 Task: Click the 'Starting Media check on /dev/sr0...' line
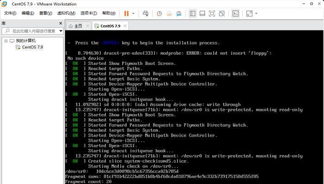click(x=133, y=166)
